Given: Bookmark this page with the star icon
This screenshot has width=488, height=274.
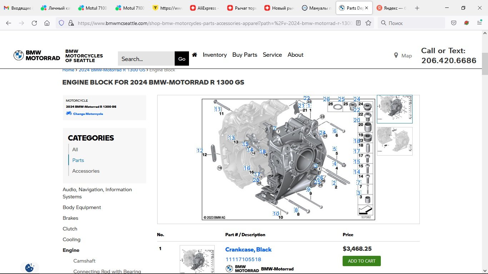Looking at the screenshot, I should click(x=368, y=23).
